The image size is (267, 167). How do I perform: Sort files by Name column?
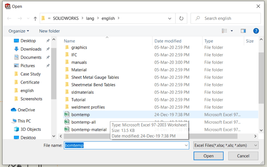[69, 41]
